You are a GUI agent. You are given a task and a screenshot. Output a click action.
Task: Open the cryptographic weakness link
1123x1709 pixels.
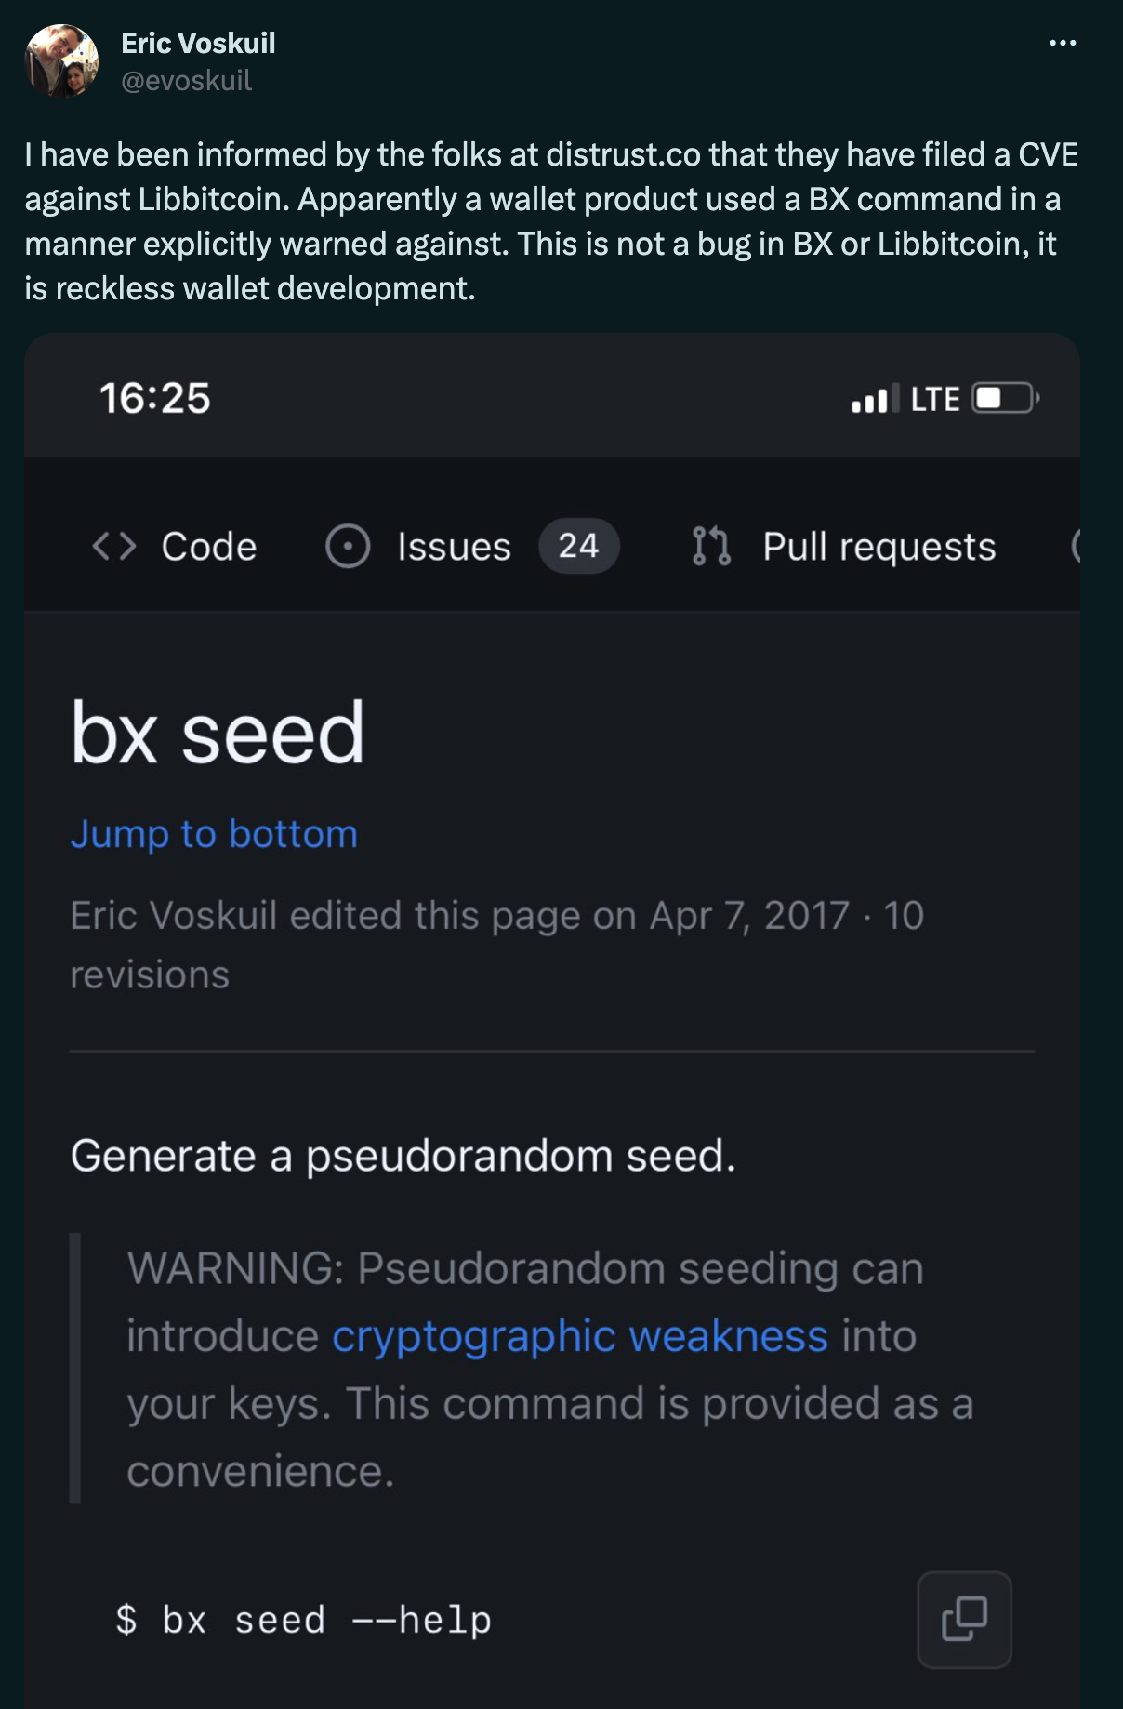click(x=580, y=1336)
